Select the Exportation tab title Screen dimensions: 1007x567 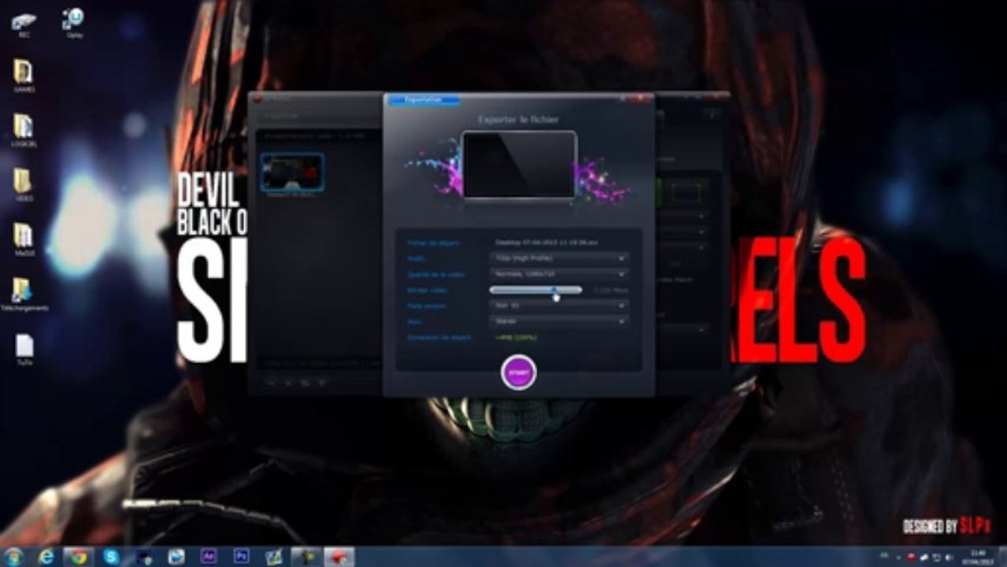[423, 100]
